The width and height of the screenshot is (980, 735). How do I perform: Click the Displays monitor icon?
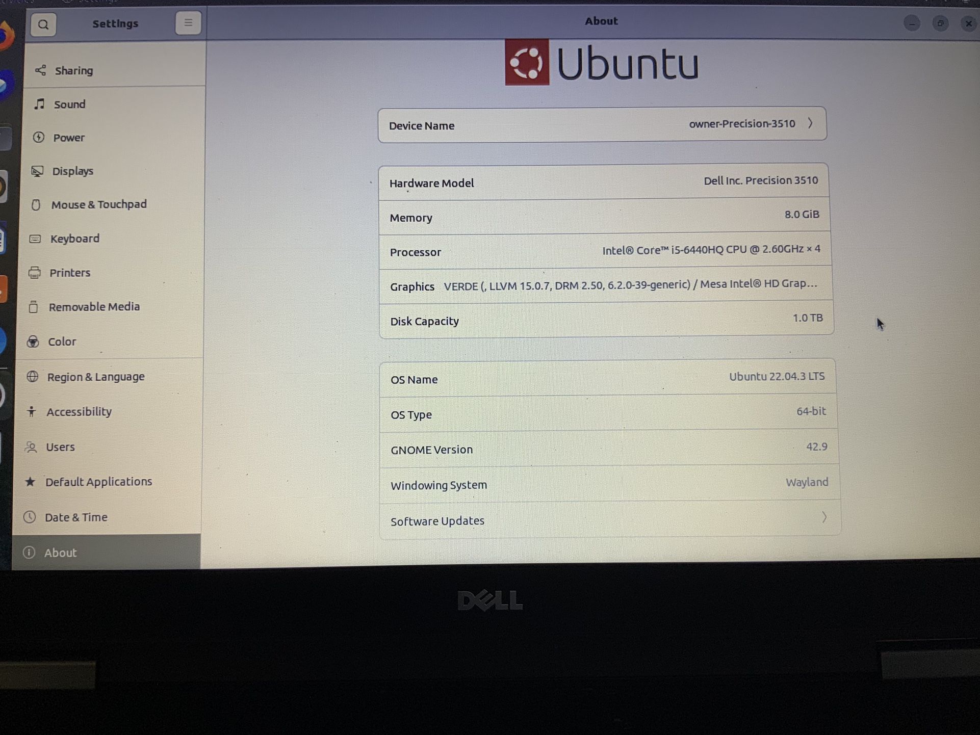tap(37, 171)
